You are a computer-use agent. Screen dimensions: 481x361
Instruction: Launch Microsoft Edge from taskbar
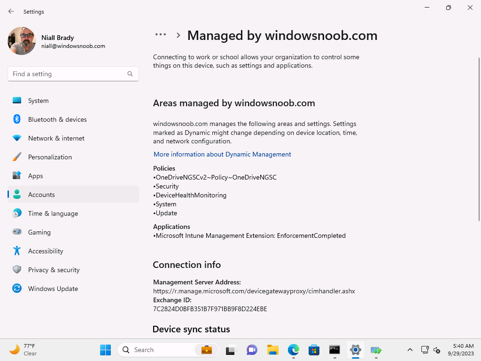click(x=294, y=350)
